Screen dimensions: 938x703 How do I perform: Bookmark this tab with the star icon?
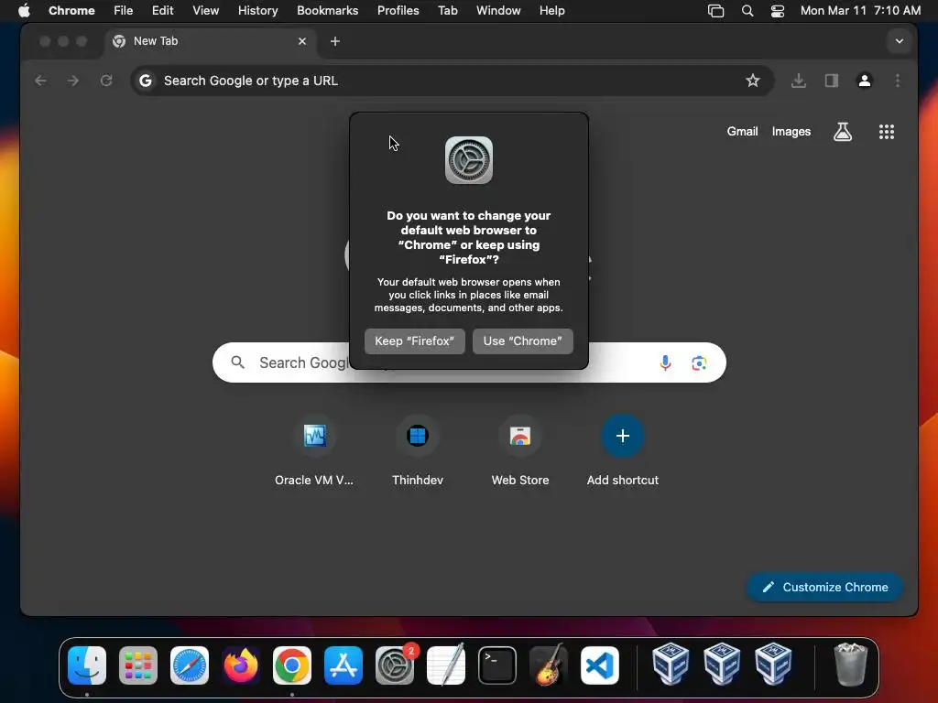click(753, 81)
